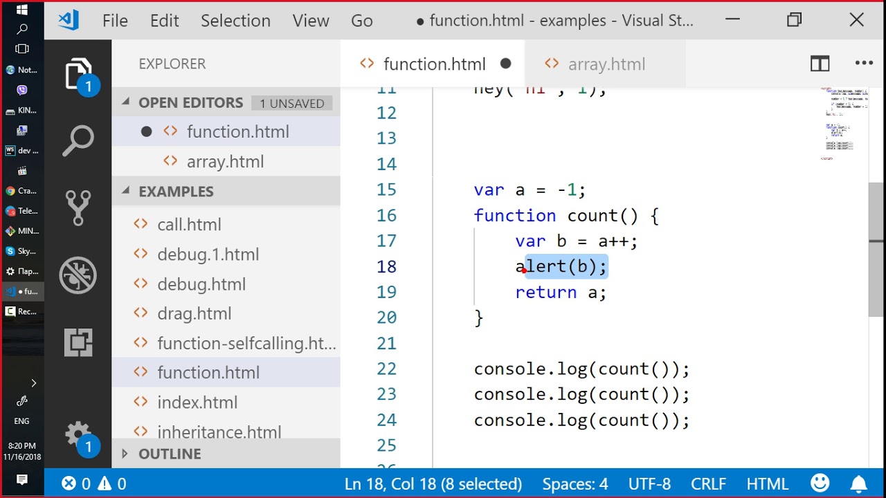Screen dimensions: 886x498
Task: Click the VS Code logo icon
Action: 68,20
